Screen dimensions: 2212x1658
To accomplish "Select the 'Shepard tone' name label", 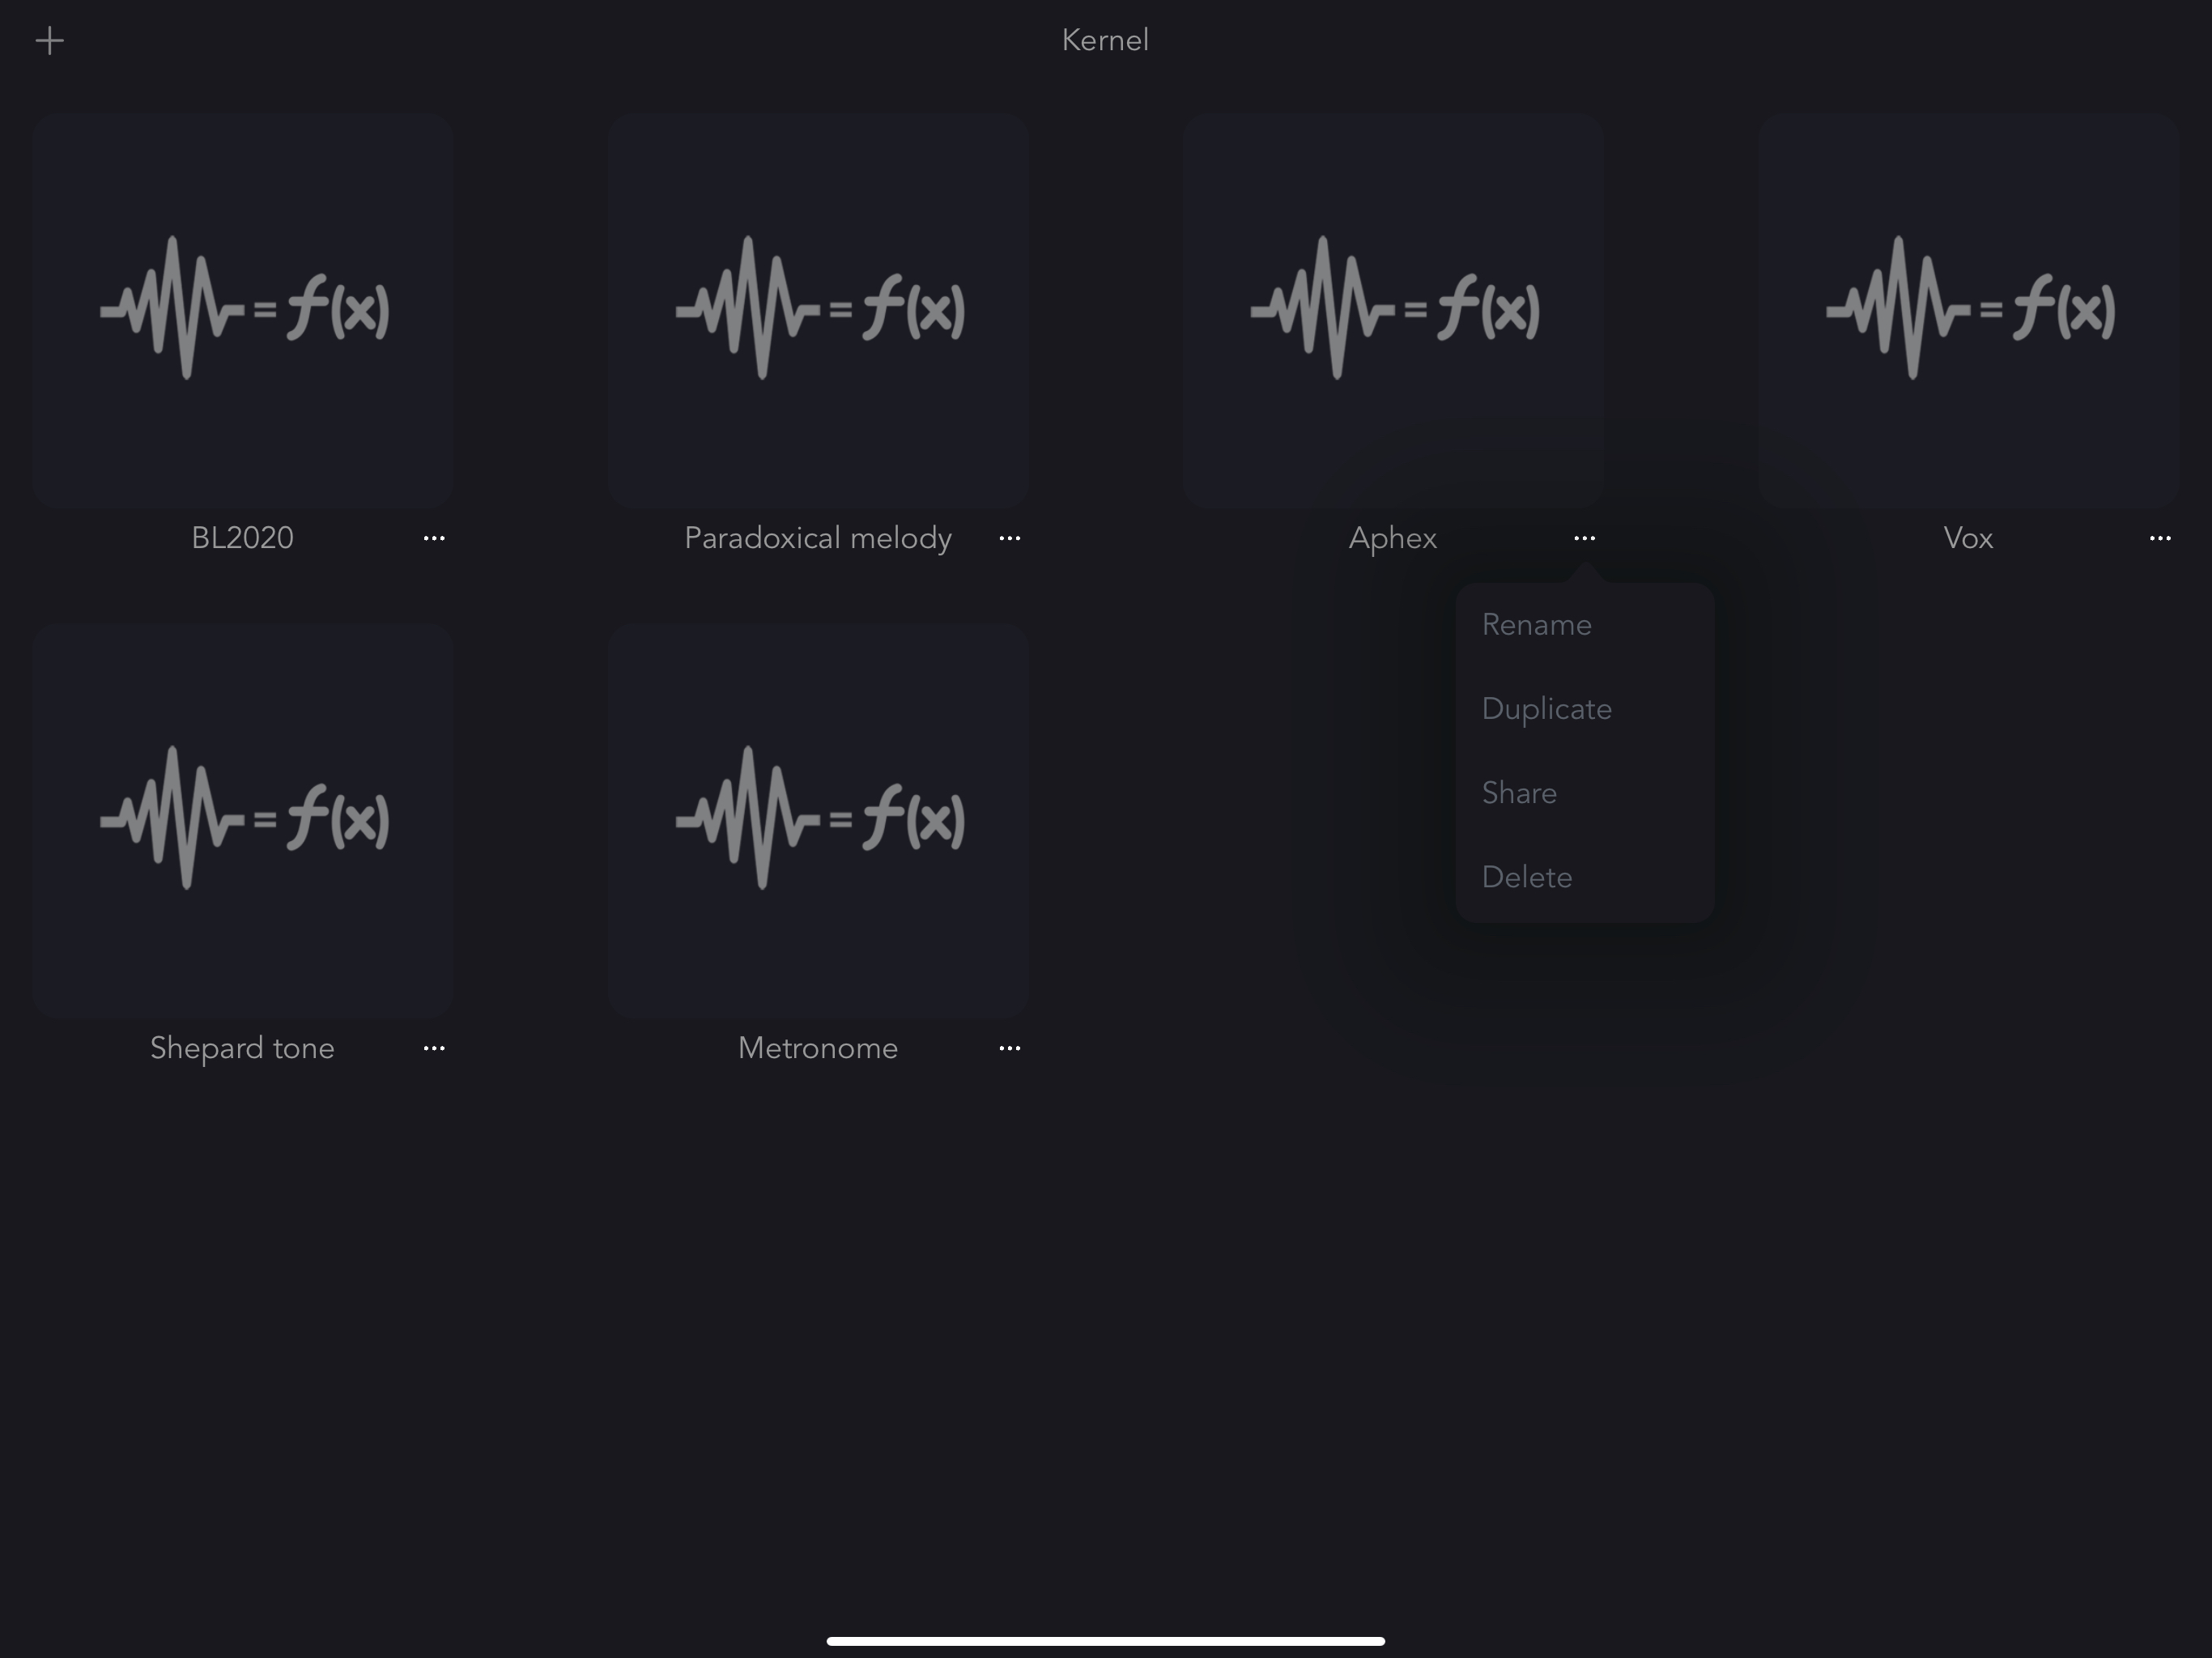I will pyautogui.click(x=242, y=1048).
